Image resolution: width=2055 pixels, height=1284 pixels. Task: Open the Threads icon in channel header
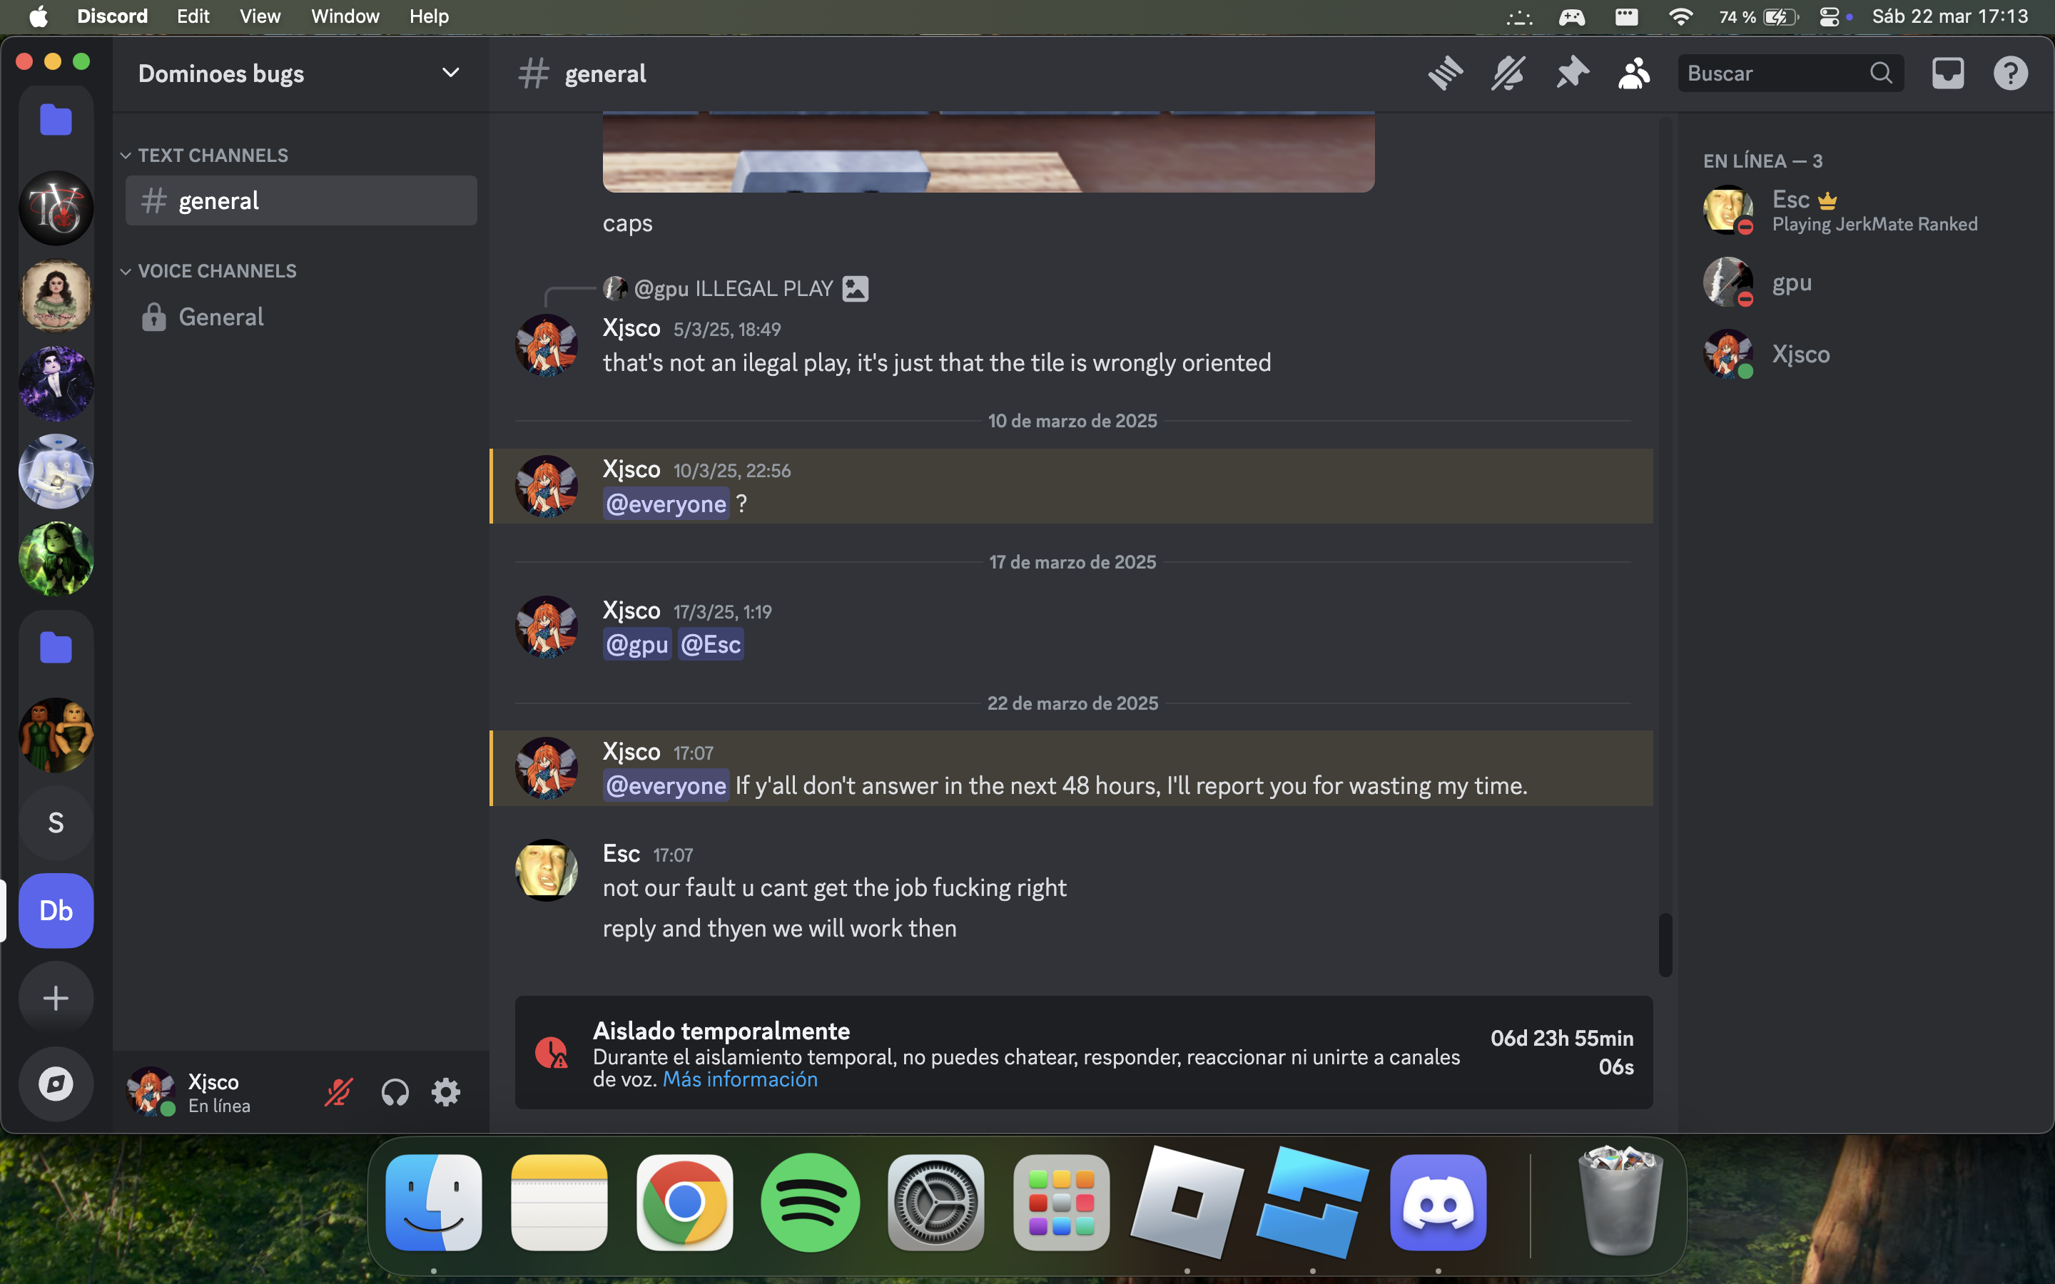(1446, 74)
